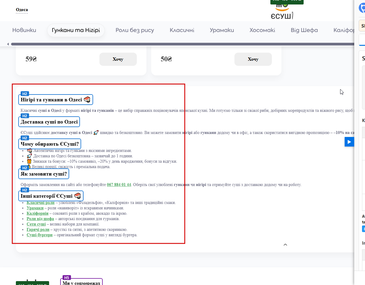Open the Від Шефа category
The width and height of the screenshot is (365, 285).
click(304, 30)
